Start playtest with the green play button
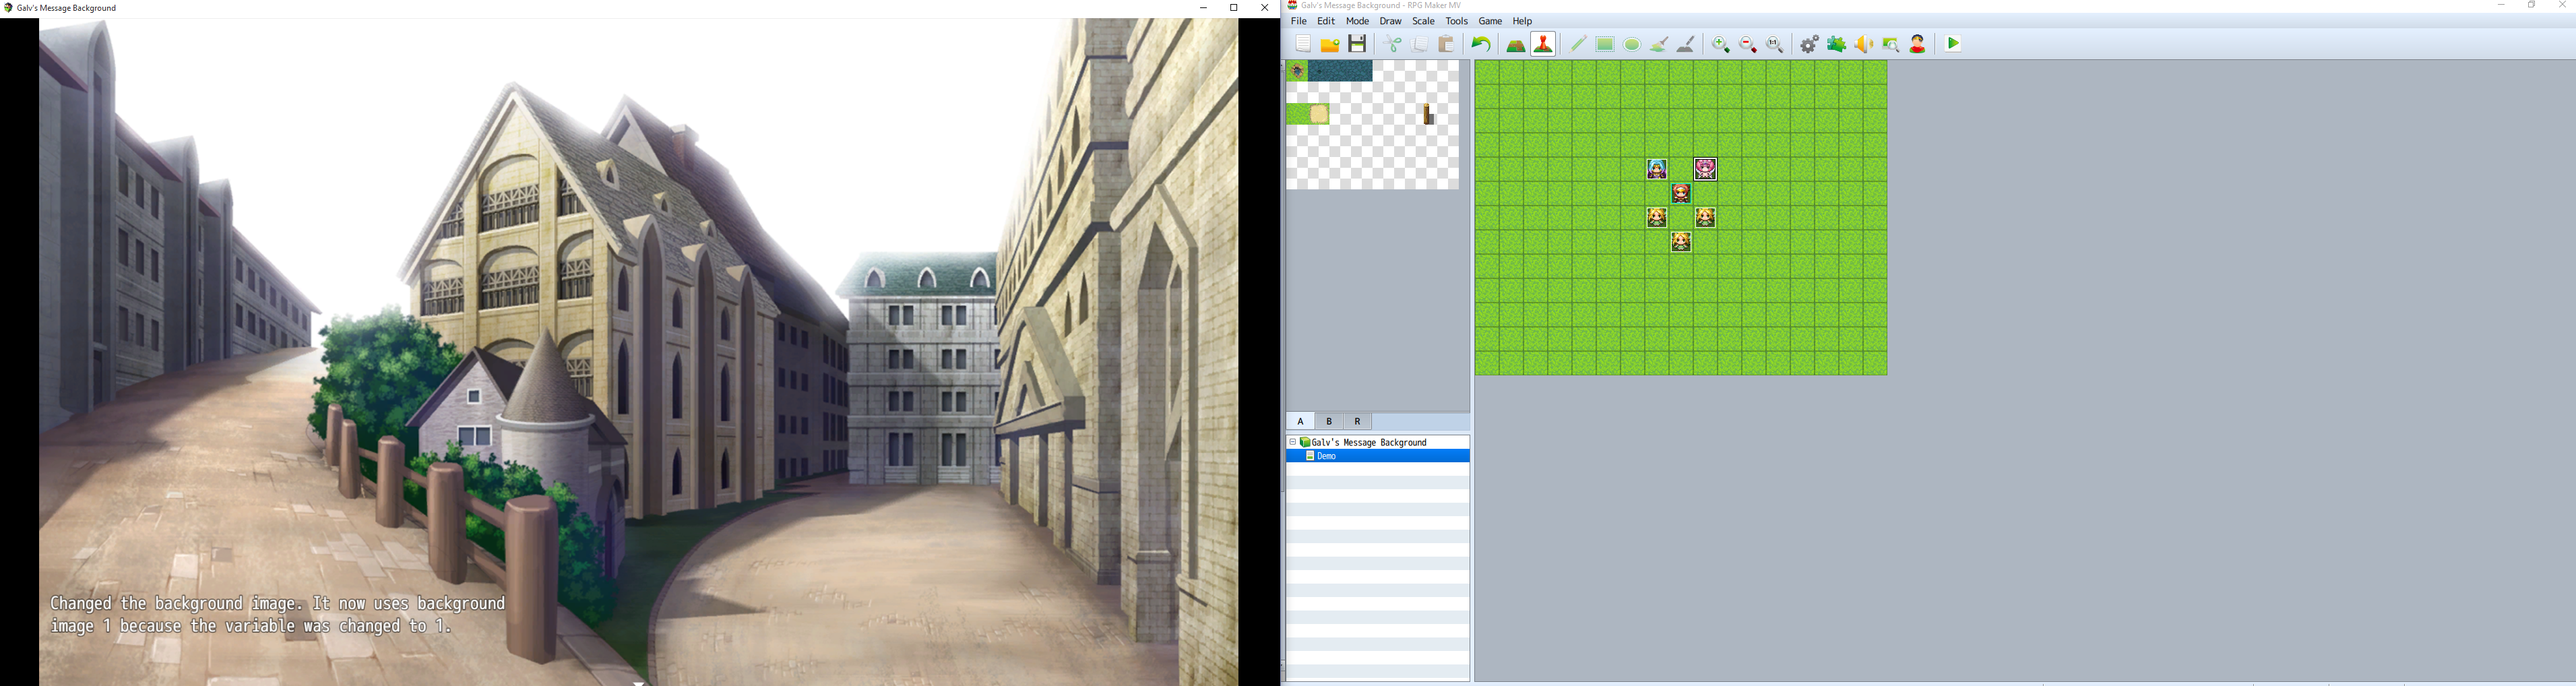 point(1954,44)
